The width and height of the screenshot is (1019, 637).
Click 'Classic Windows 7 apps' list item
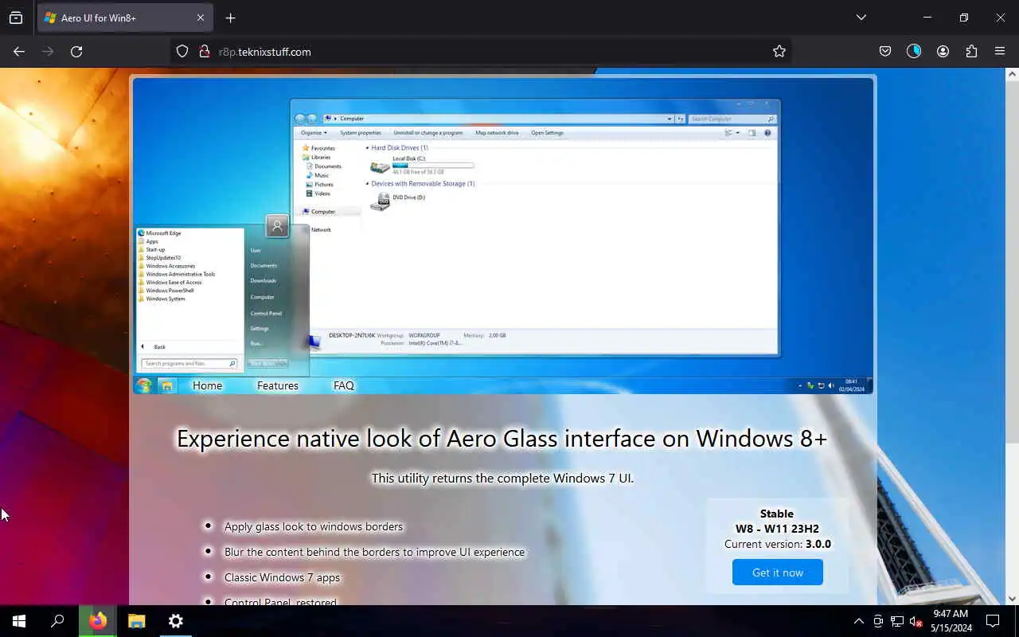(282, 577)
